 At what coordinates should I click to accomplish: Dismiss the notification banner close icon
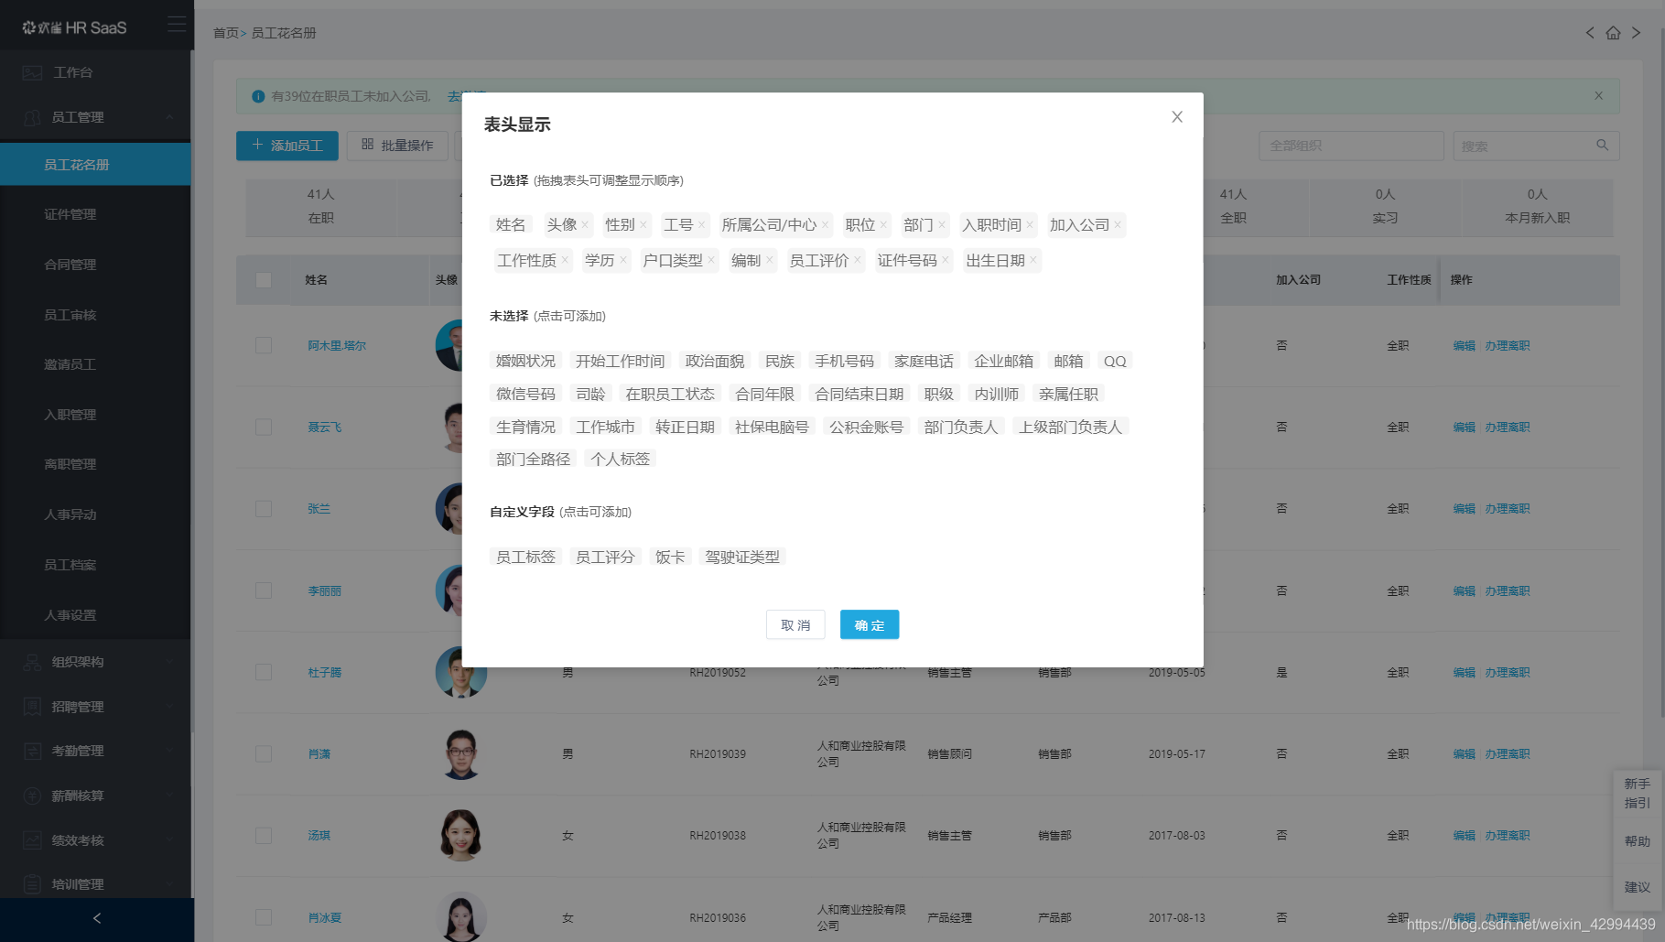[x=1598, y=96]
